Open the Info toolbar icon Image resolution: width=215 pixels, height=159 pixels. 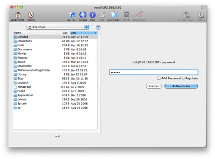(x=92, y=14)
